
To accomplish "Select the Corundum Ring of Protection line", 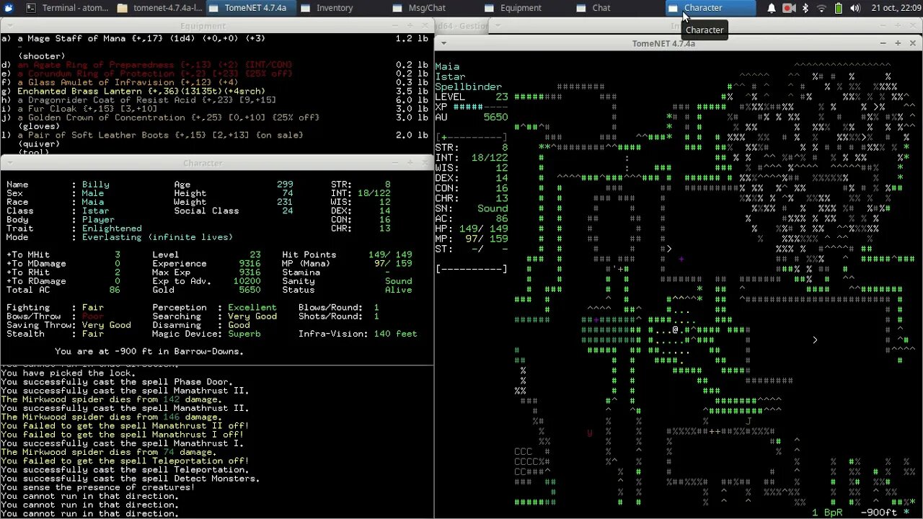I will tap(216, 74).
